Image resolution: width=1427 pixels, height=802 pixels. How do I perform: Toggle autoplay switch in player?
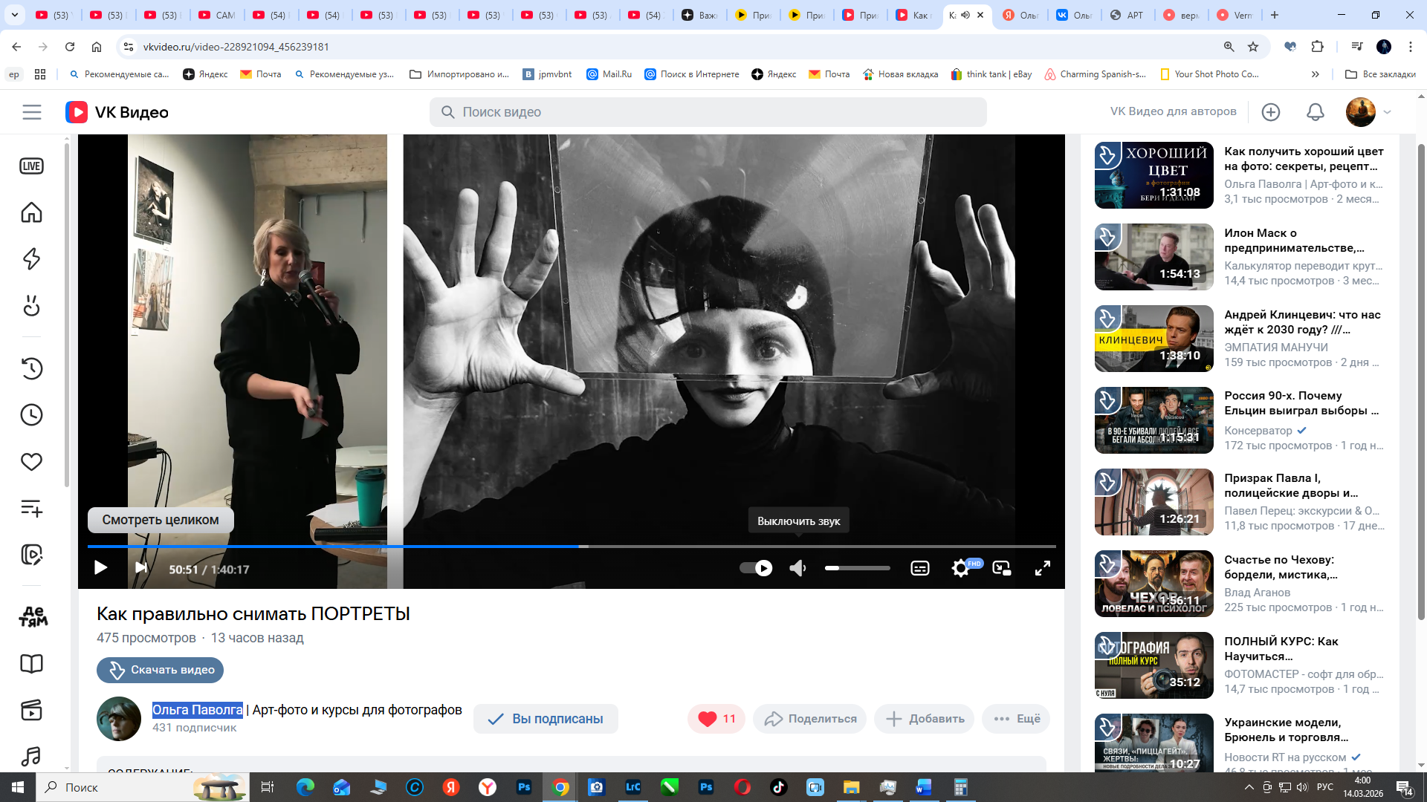pos(756,568)
